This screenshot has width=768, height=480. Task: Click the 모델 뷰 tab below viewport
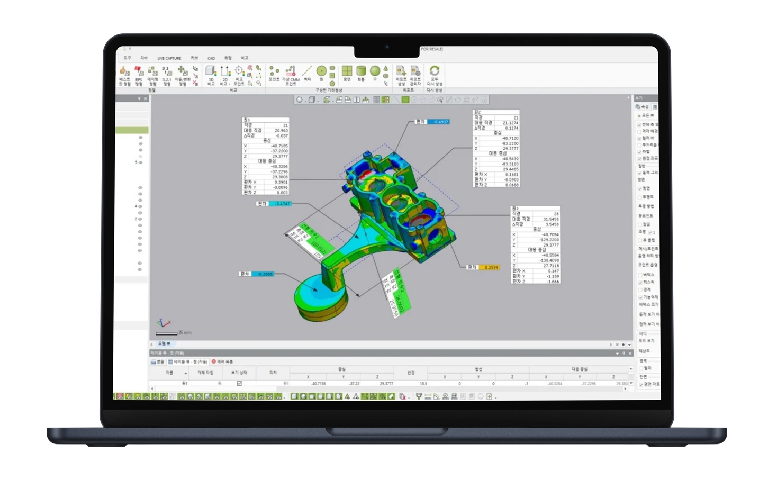pyautogui.click(x=165, y=343)
